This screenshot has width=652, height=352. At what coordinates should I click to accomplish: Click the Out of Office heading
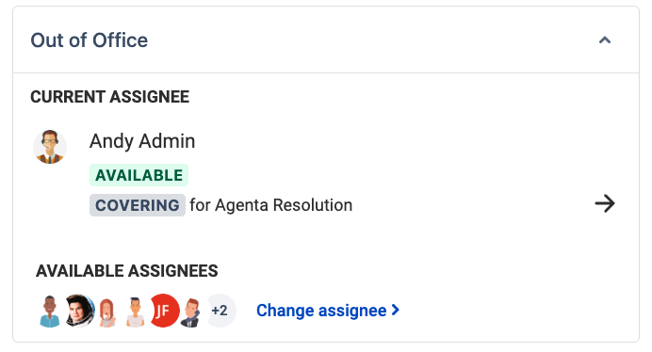[x=89, y=40]
